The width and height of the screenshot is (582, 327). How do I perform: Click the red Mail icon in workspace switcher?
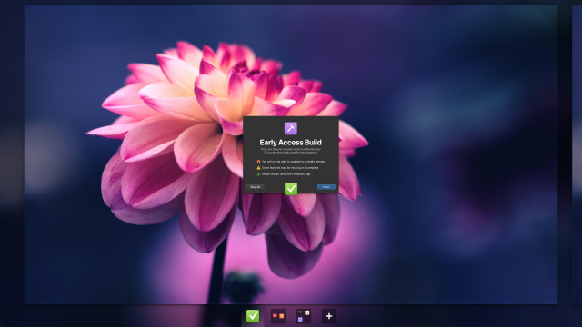point(275,316)
